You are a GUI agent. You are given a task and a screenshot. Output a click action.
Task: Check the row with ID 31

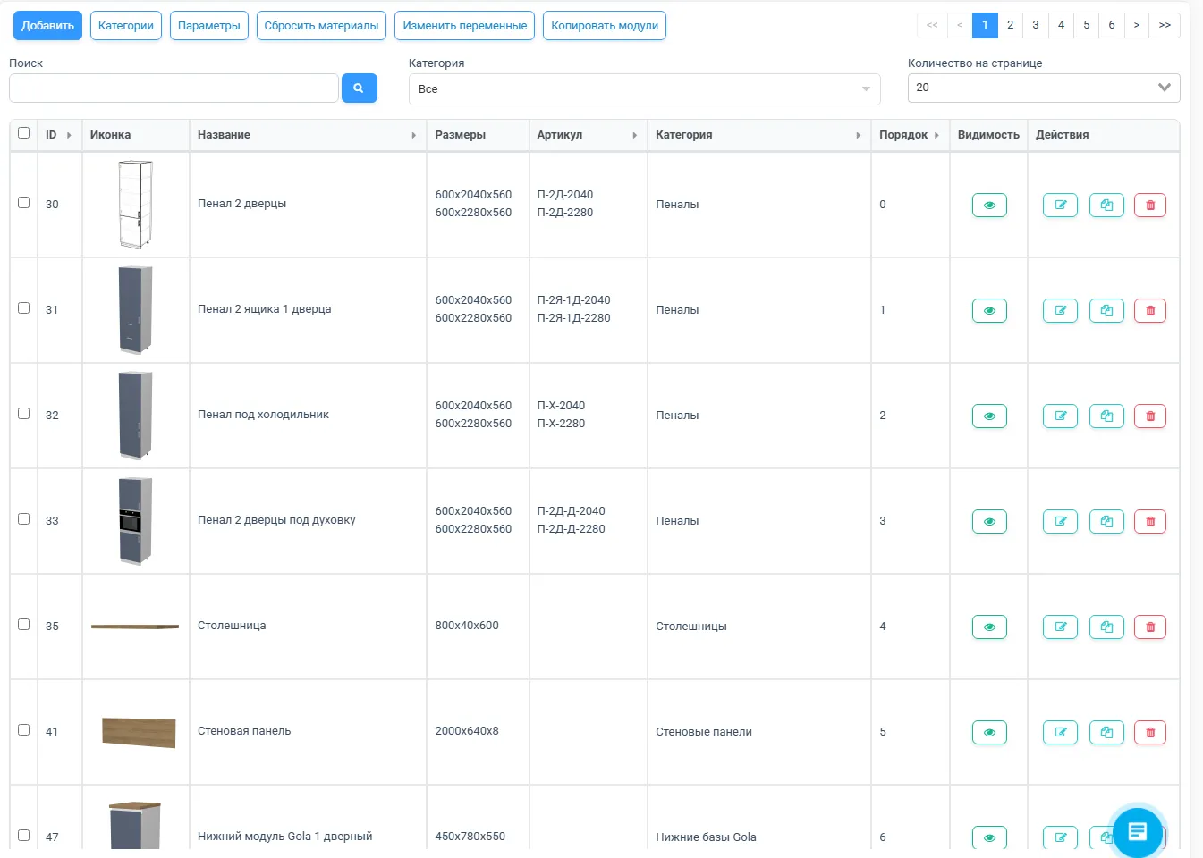tap(24, 308)
